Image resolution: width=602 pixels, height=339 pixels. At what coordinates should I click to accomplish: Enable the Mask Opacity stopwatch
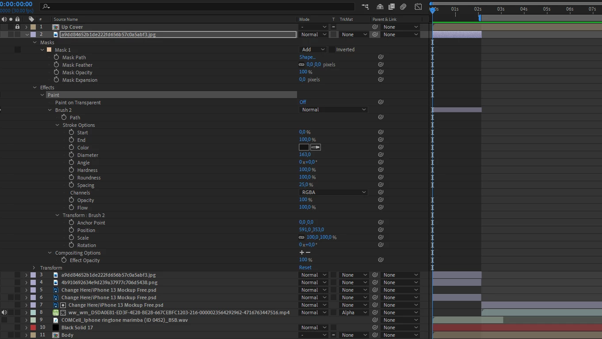tap(57, 72)
